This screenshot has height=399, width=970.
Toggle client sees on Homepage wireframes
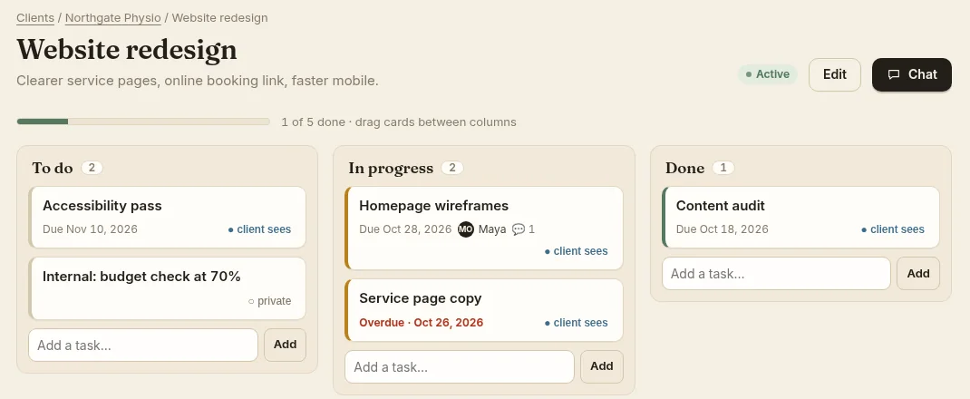point(576,251)
